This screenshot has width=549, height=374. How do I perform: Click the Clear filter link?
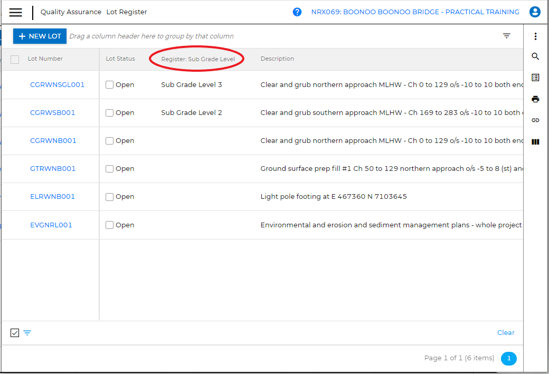click(x=506, y=333)
